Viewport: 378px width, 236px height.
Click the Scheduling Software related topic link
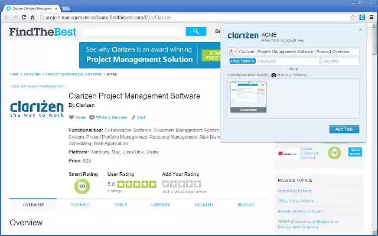295,191
